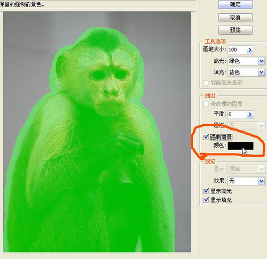This screenshot has height=259, width=267.
Task: Click the 确定 (OK) button
Action: click(235, 4)
